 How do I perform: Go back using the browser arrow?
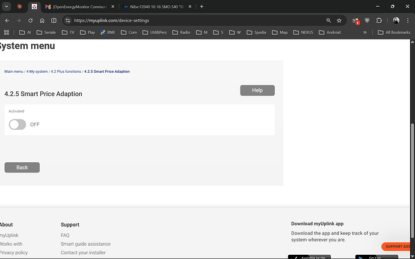coord(6,20)
